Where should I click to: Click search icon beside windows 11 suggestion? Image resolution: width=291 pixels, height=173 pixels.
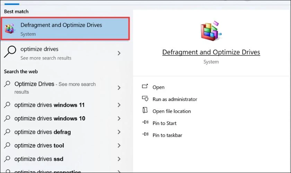pyautogui.click(x=7, y=105)
